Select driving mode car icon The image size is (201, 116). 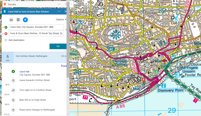pos(11,20)
